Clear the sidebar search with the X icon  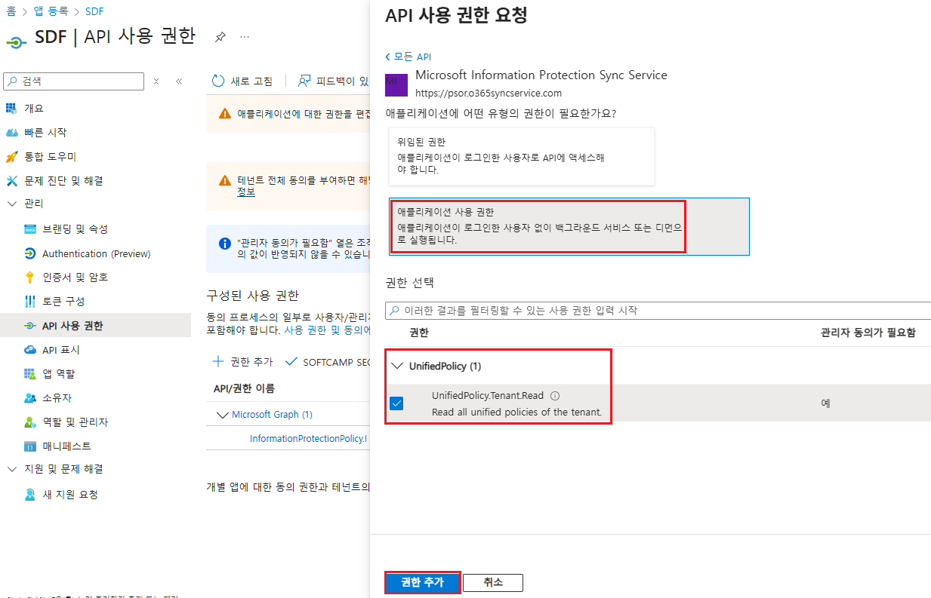tap(156, 81)
